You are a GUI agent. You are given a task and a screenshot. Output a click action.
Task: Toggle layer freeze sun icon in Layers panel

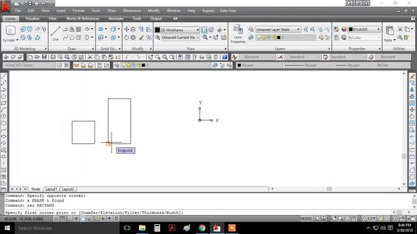pyautogui.click(x=264, y=38)
